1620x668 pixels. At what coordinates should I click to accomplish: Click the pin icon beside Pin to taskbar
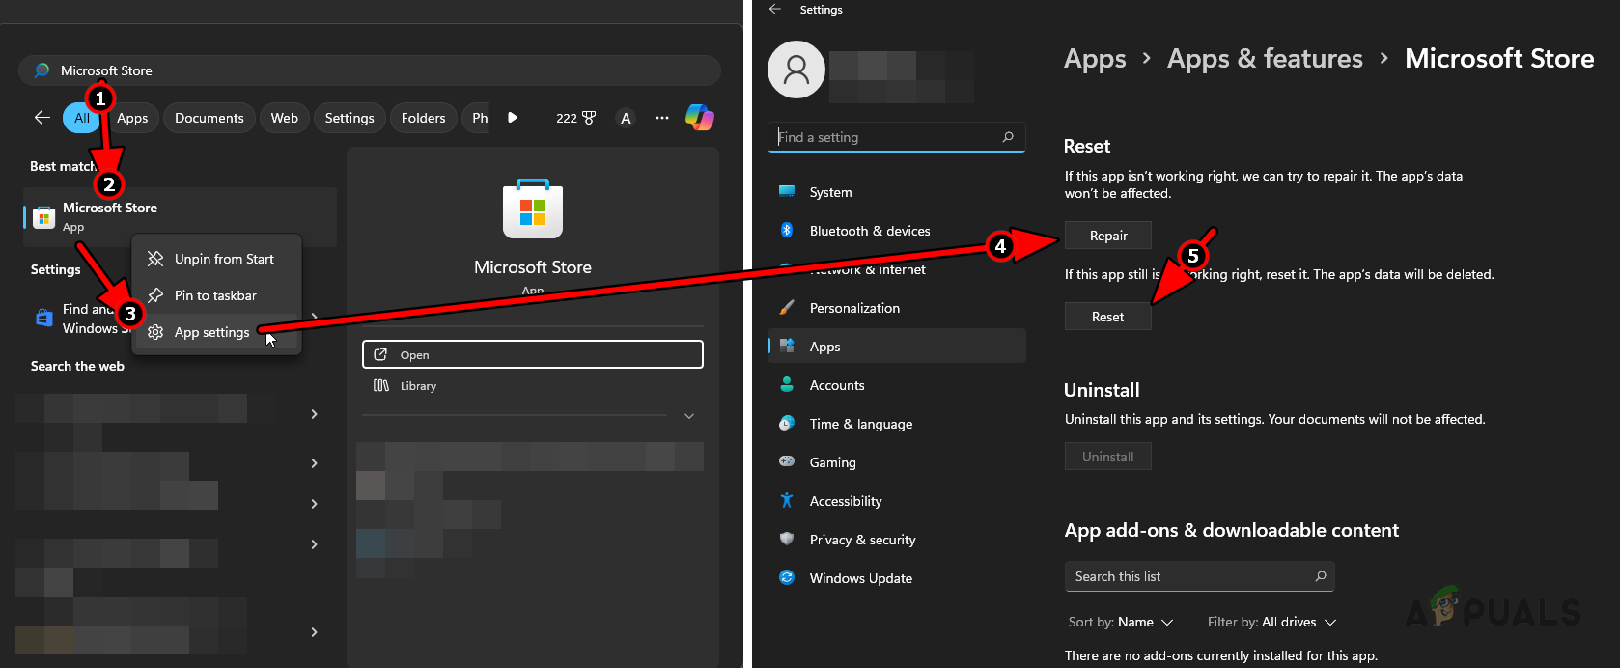tap(155, 295)
